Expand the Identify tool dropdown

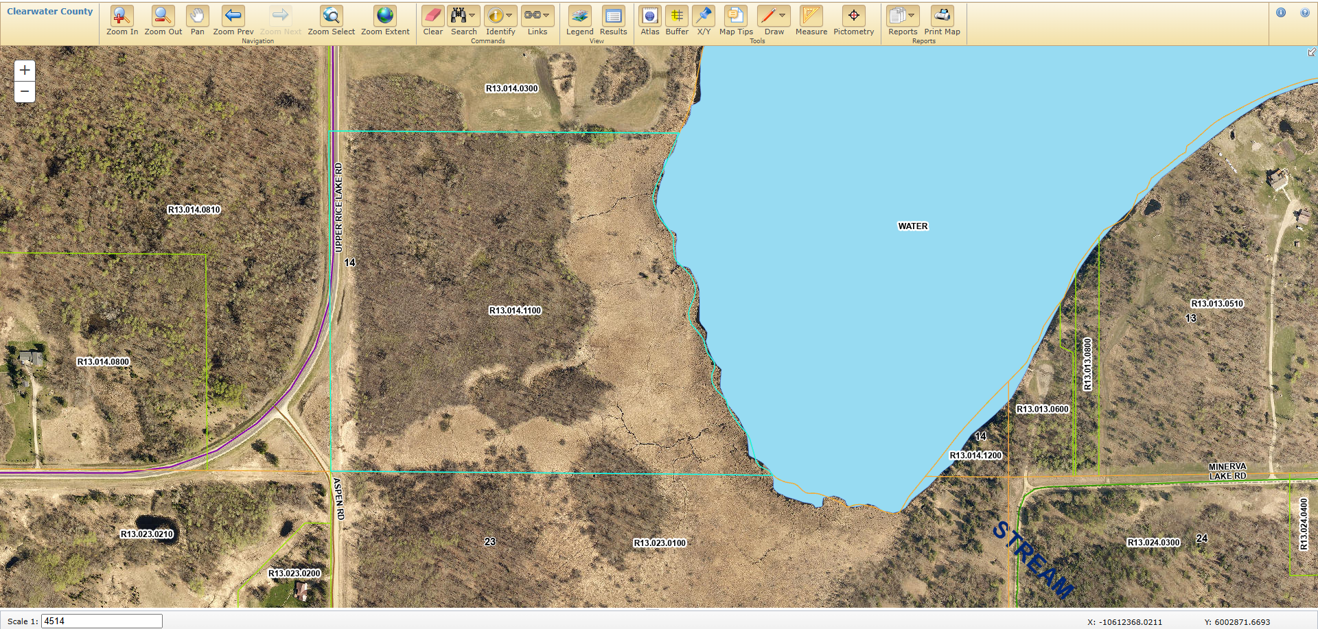(509, 15)
